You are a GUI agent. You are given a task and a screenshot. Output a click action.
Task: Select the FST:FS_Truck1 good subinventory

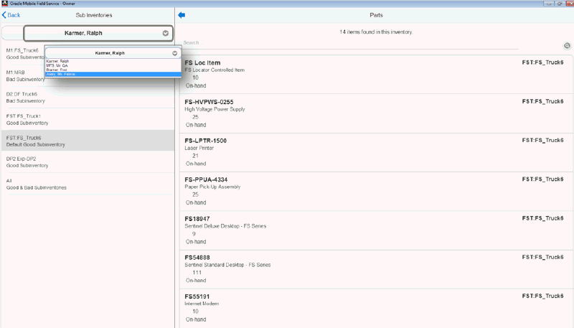point(88,119)
